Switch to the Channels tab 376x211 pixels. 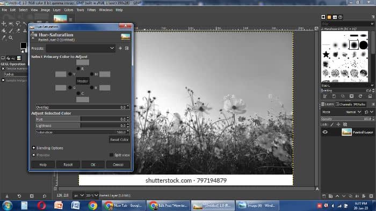(x=344, y=104)
